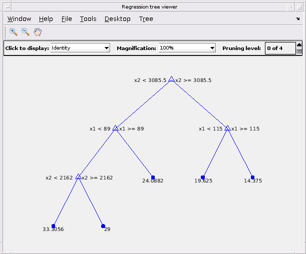Select leaf node with value 24.0882

(x=153, y=177)
